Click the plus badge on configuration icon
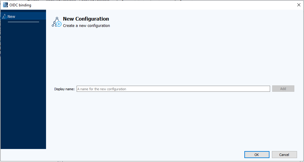This screenshot has width=304, height=162. [x=59, y=24]
